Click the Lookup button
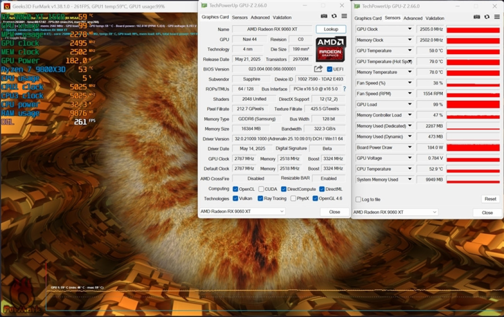 [x=331, y=29]
